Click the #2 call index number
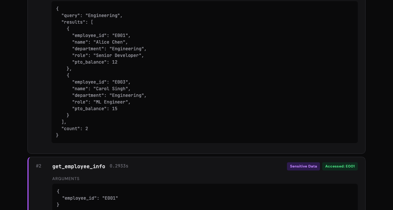 [x=39, y=166]
